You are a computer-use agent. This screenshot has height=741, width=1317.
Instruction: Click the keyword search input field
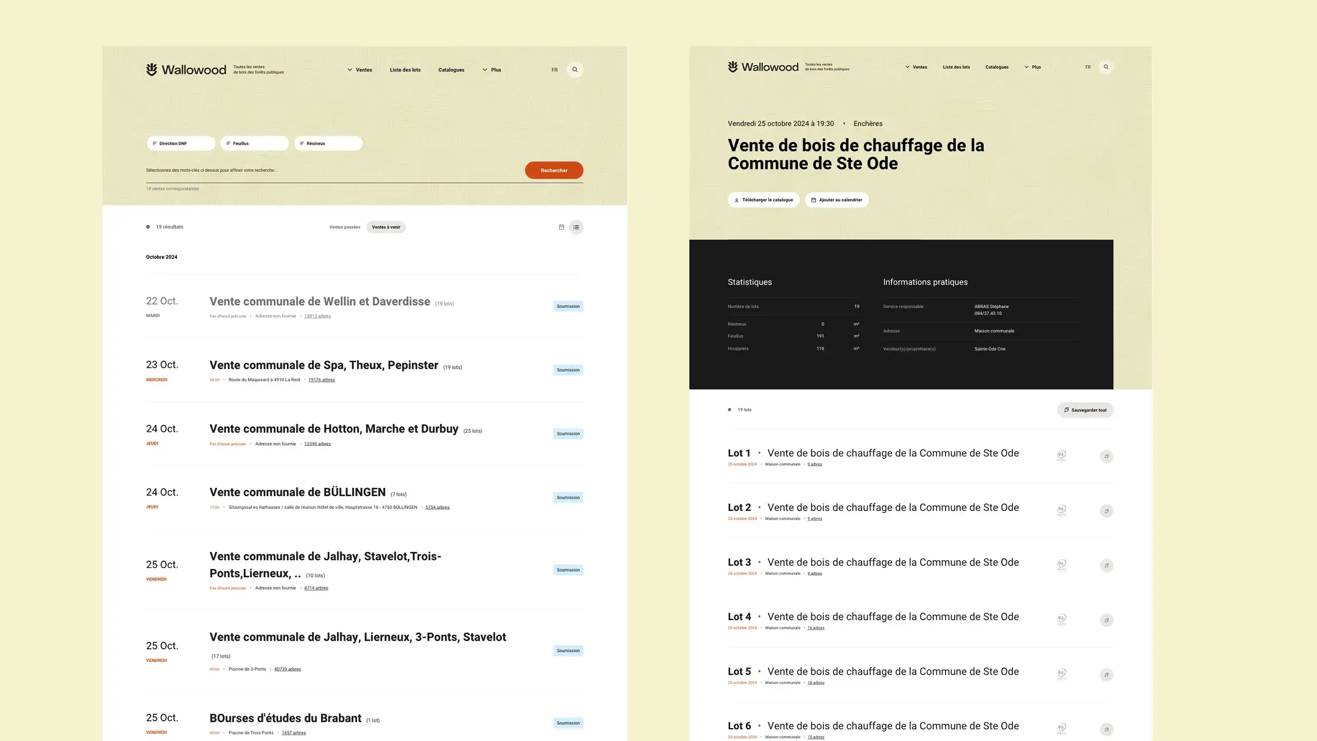332,170
